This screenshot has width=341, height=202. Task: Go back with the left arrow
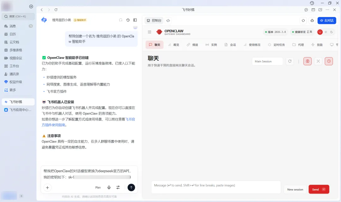42,10
